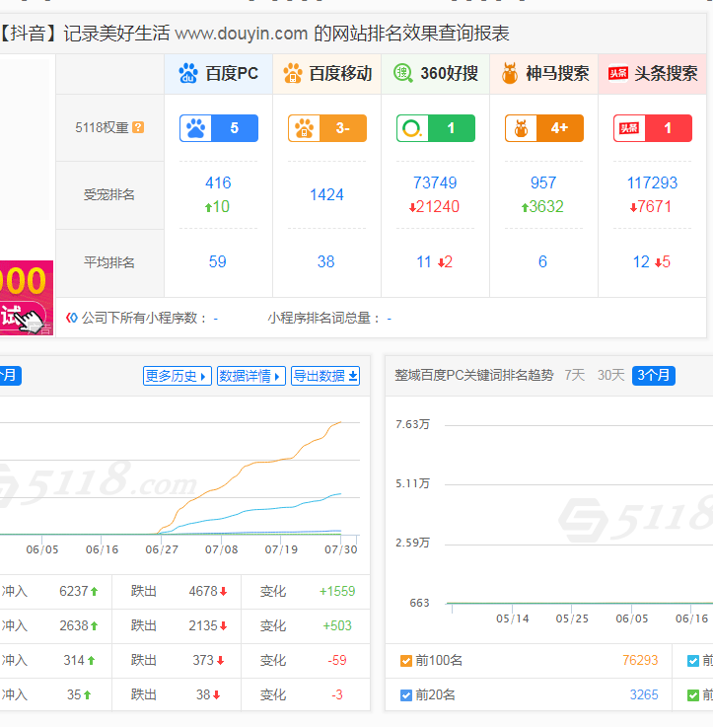Click the 05/14 date on right chart axis
Image resolution: width=713 pixels, height=727 pixels.
(512, 618)
